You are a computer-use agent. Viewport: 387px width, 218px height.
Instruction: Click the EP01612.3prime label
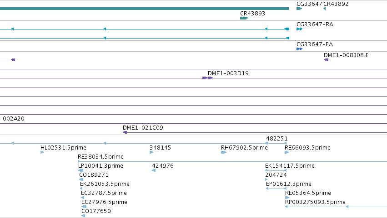[x=288, y=184]
